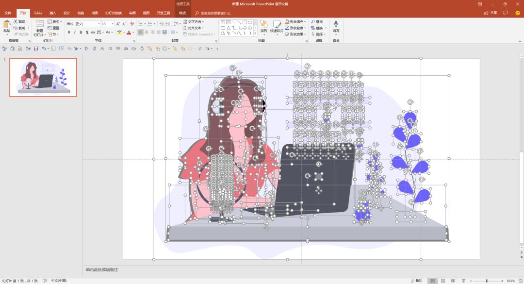The height and width of the screenshot is (284, 524).
Task: Expand the Shape Fill (形状填充) dropdown
Action: point(305,22)
